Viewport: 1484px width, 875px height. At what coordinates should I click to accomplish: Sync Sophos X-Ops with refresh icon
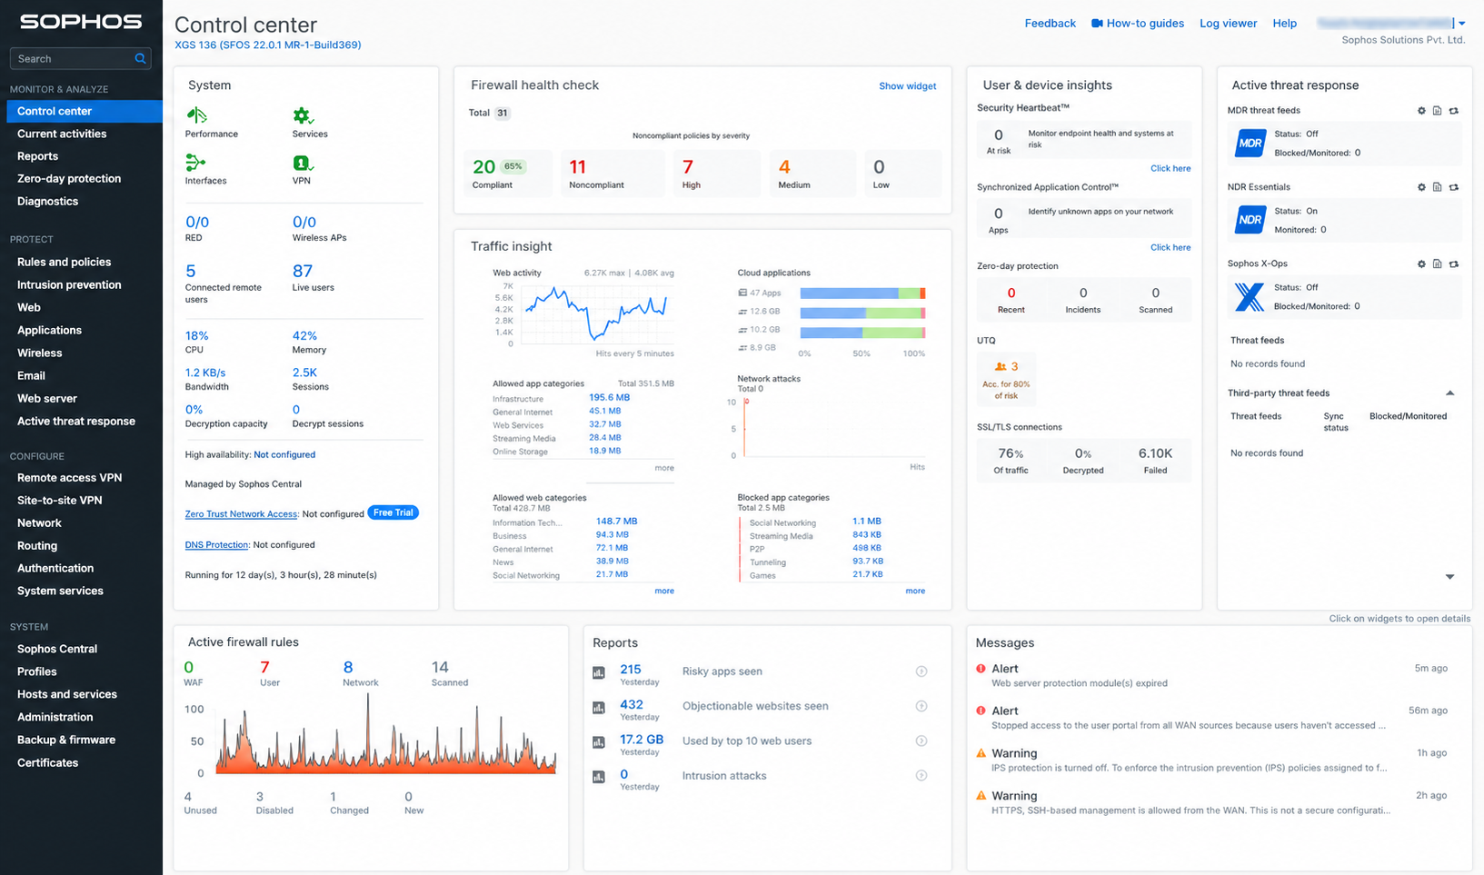click(x=1453, y=263)
